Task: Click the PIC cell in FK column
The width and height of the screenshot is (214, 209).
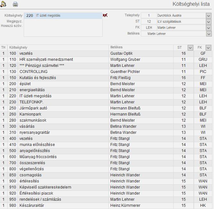Action: pos(203,72)
